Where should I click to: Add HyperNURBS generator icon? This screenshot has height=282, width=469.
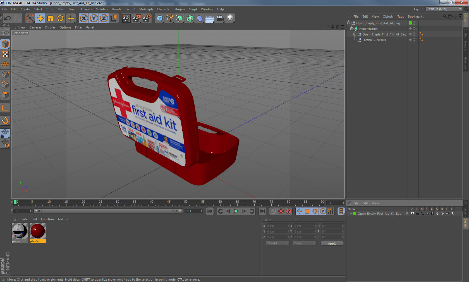coord(180,18)
